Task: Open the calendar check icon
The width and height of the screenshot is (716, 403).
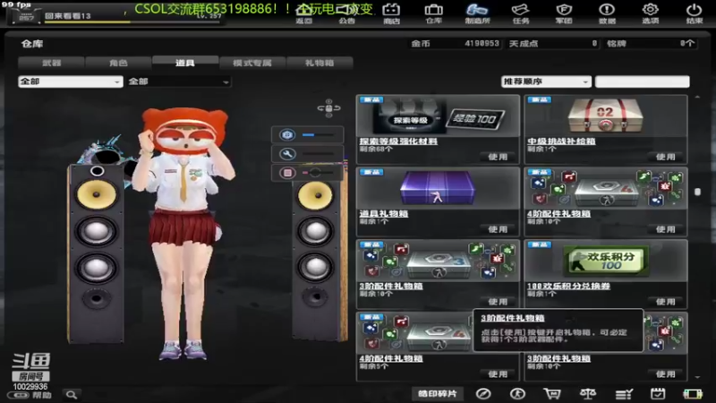Action: tap(658, 394)
